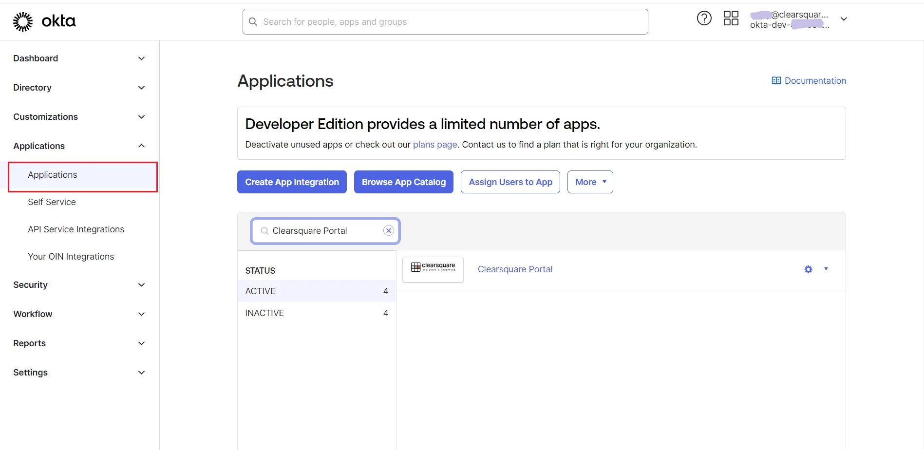Screen dimensions: 924x450
Task: Open the account dropdown chevron
Action: click(844, 19)
